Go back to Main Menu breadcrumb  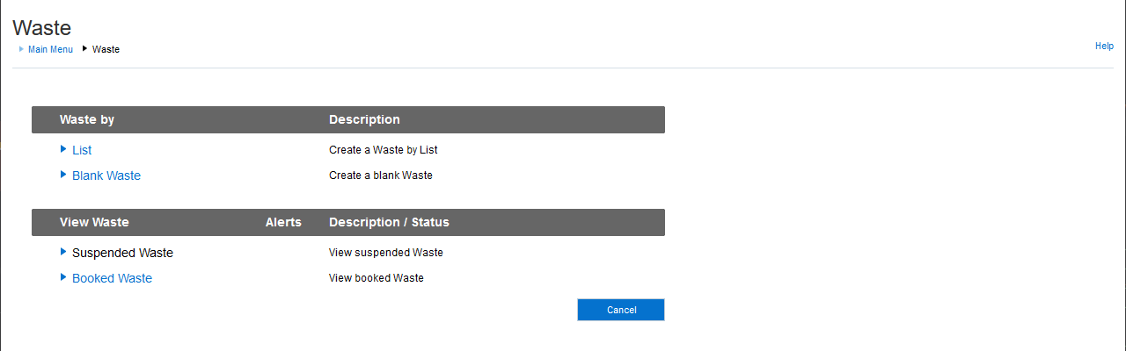click(50, 49)
